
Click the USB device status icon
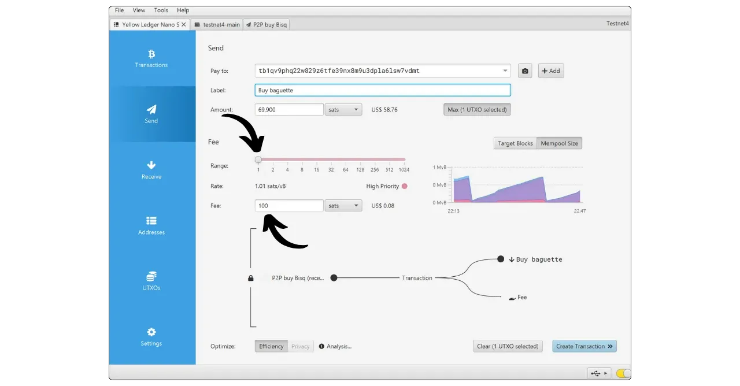(597, 373)
